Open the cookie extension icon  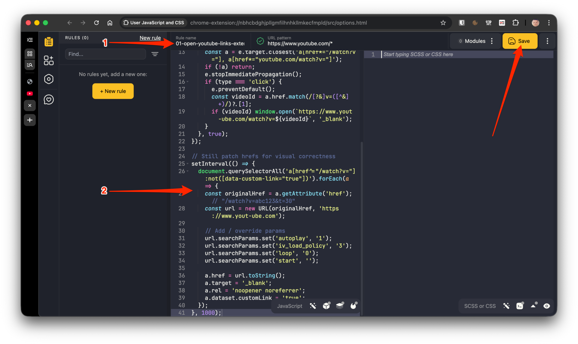(475, 23)
